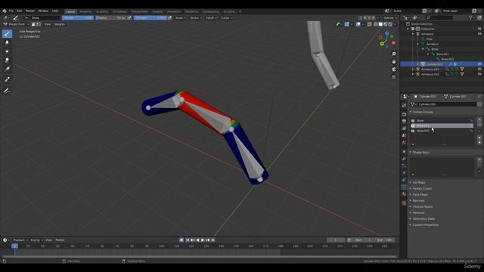484x272 pixels.
Task: Switch to solid viewport shading
Action: (x=380, y=24)
